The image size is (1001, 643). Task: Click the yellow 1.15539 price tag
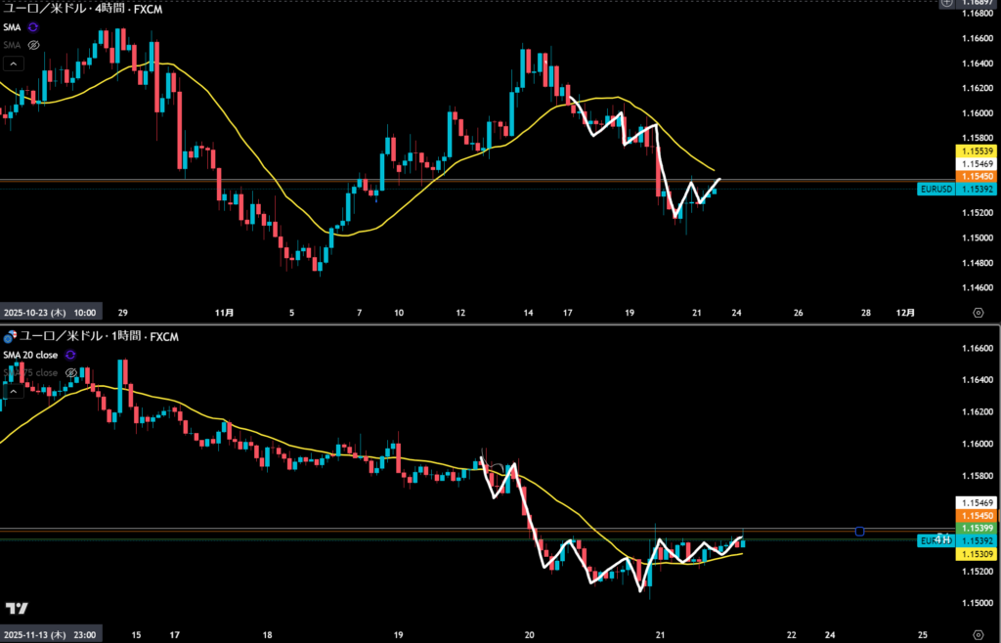978,151
